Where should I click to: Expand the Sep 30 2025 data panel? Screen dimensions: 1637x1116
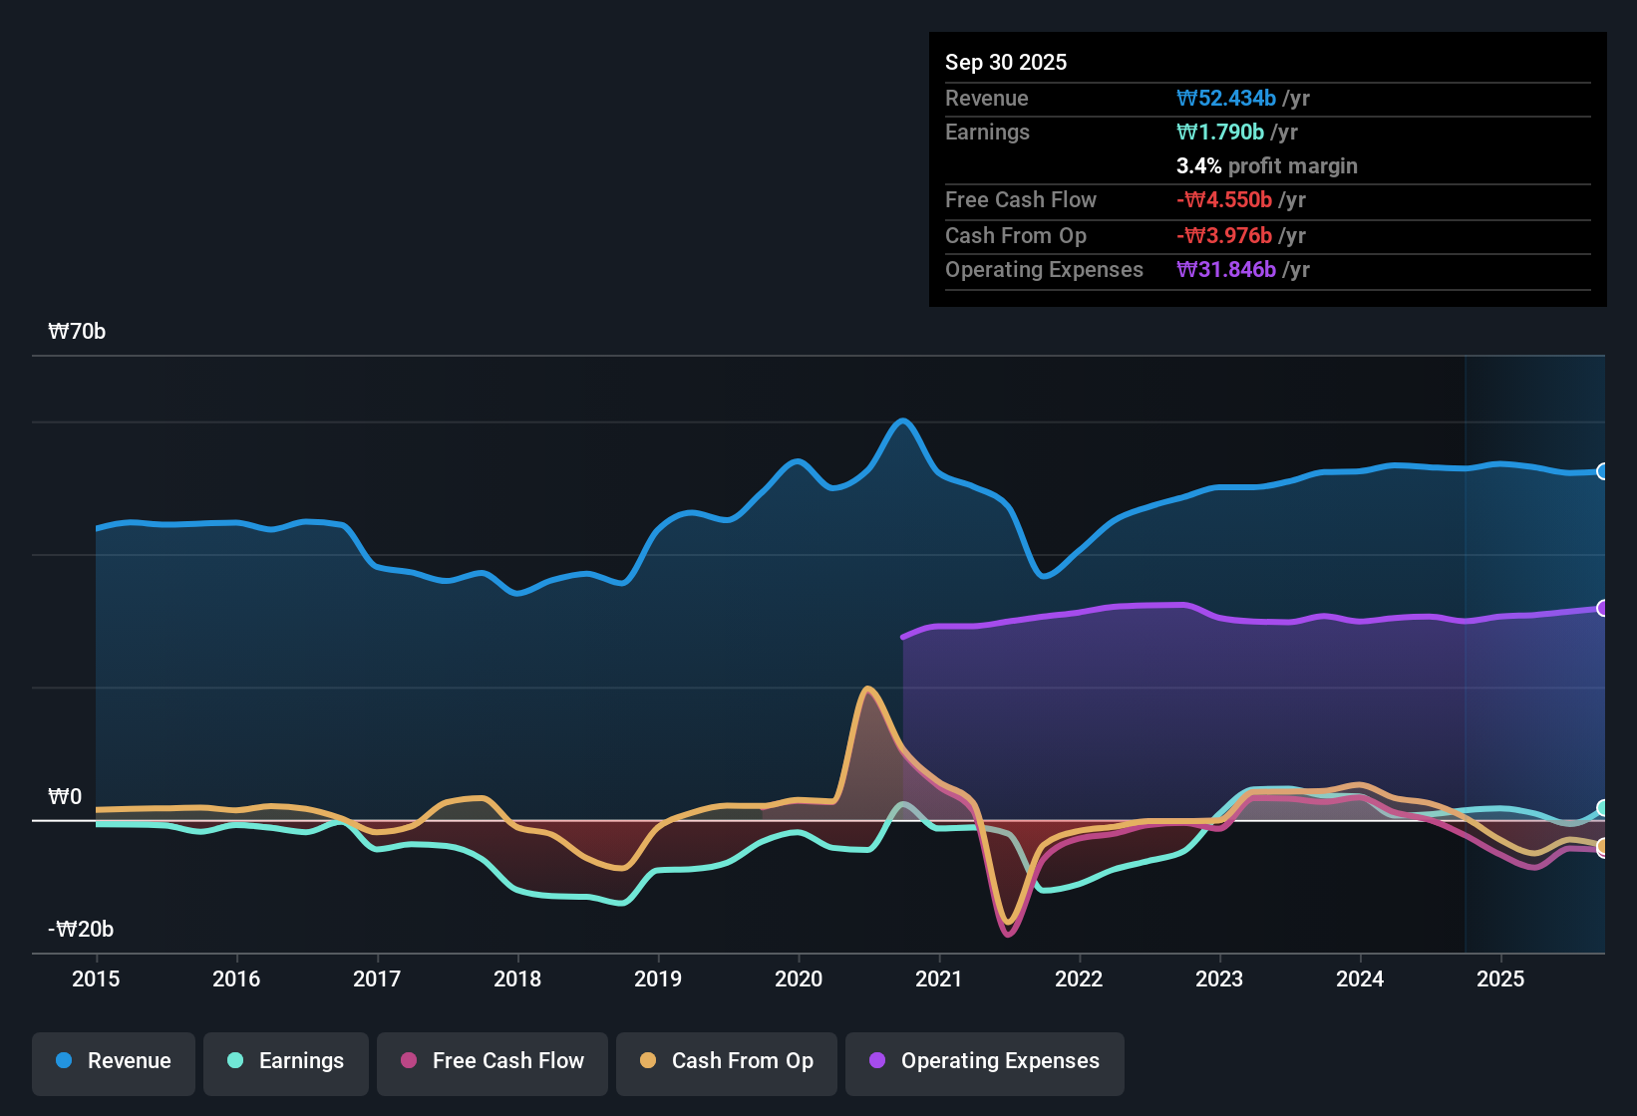[x=1006, y=62]
